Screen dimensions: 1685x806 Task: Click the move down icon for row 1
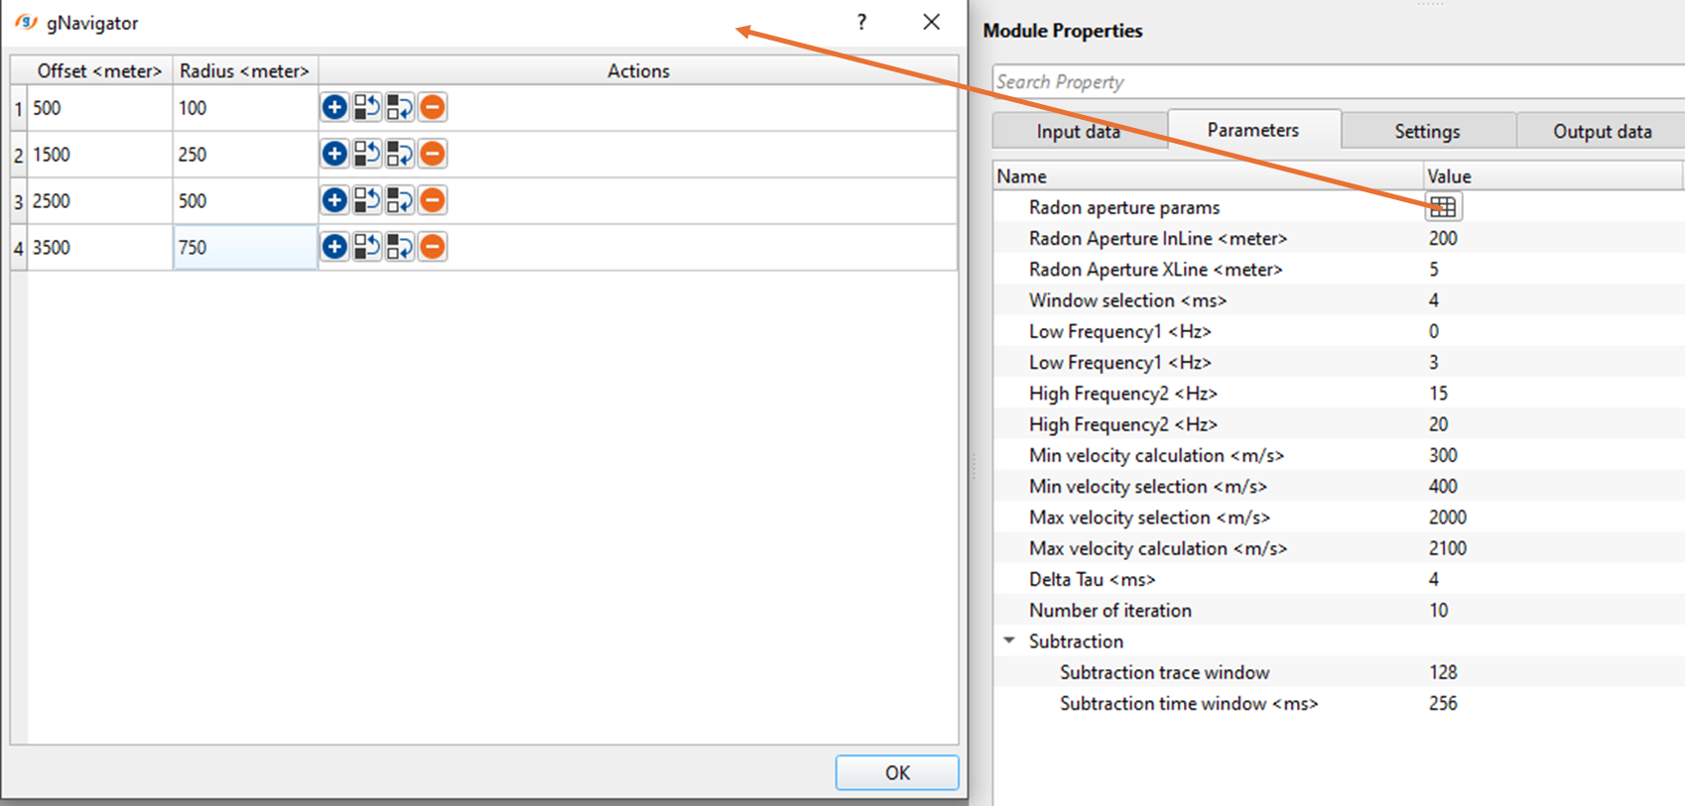click(400, 107)
